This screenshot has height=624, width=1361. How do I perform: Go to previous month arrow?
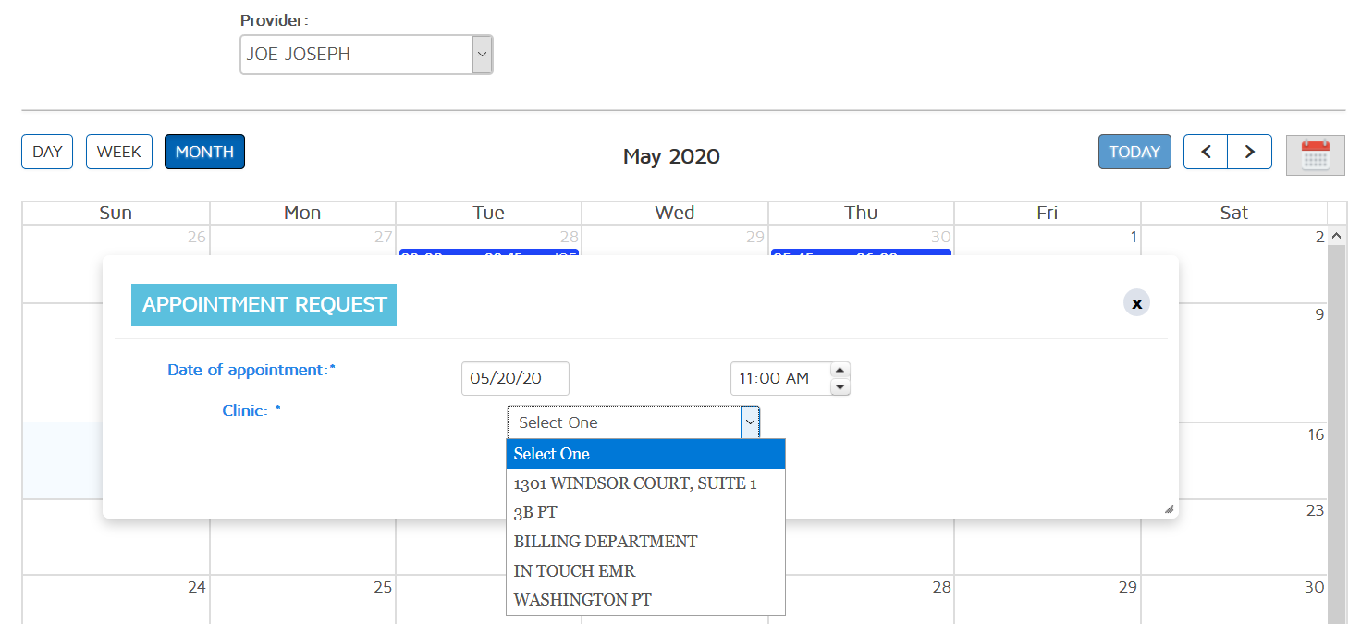(1206, 153)
